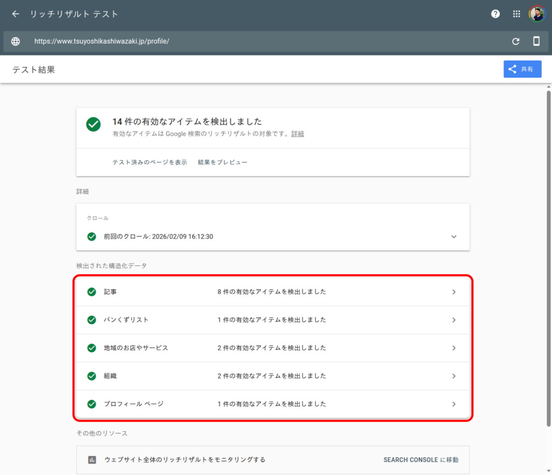Click the back arrow next to リッチリザルト テスト

coord(15,14)
